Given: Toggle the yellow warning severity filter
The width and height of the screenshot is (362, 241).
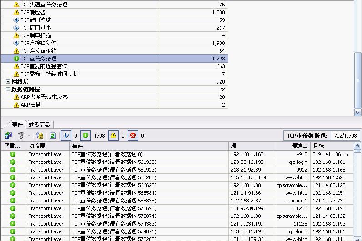Looking at the screenshot, I should (x=113, y=135).
